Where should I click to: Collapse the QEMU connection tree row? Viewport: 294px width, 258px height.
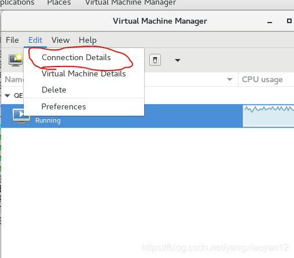(x=8, y=95)
